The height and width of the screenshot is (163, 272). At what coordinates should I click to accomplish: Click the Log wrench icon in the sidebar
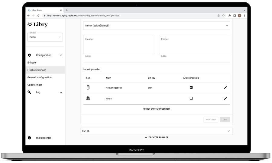pos(29,92)
